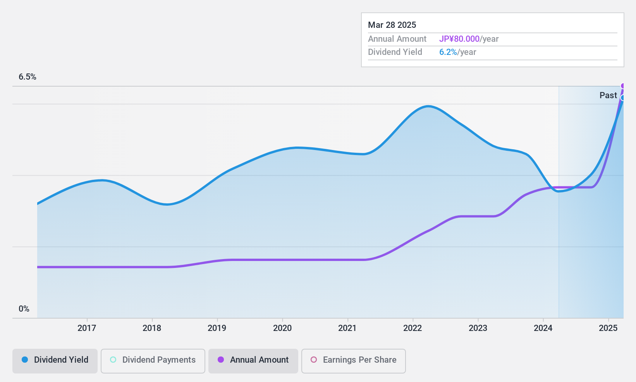
Task: Click the blue Dividend Yield endpoint marker
Action: tap(623, 98)
